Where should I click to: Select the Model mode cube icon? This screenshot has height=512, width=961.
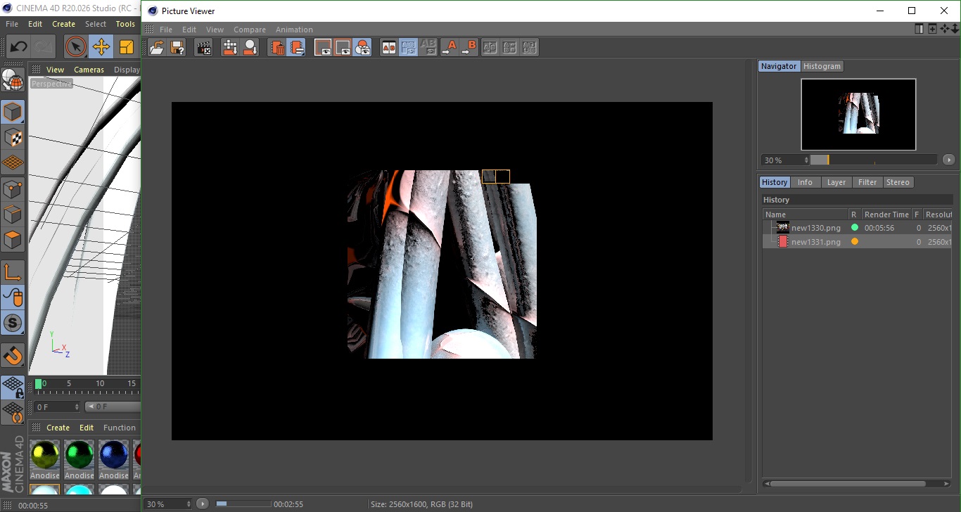(x=13, y=112)
